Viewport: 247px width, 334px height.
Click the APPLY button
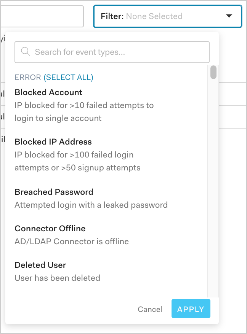pos(191,309)
